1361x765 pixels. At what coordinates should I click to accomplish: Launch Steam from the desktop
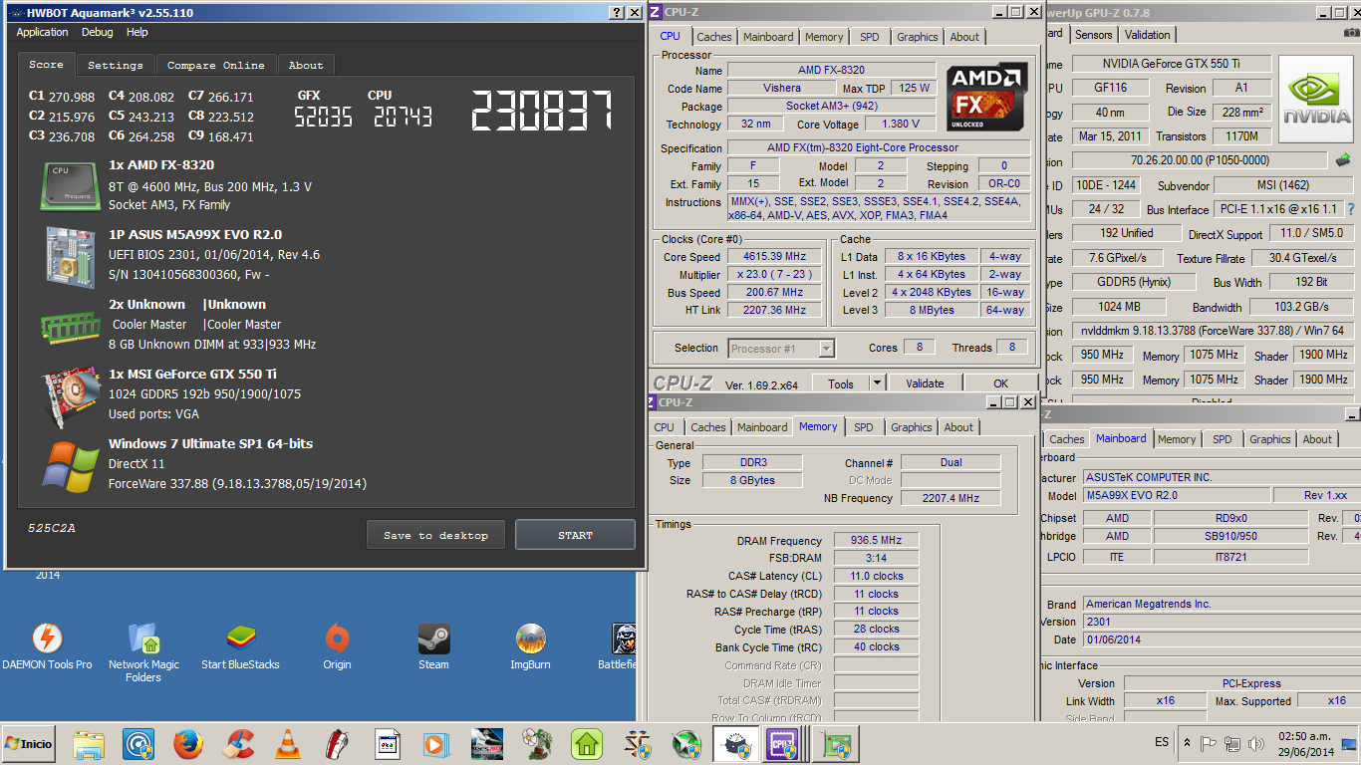(x=433, y=646)
